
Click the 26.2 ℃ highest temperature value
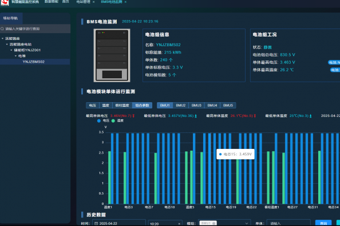[x=287, y=70]
